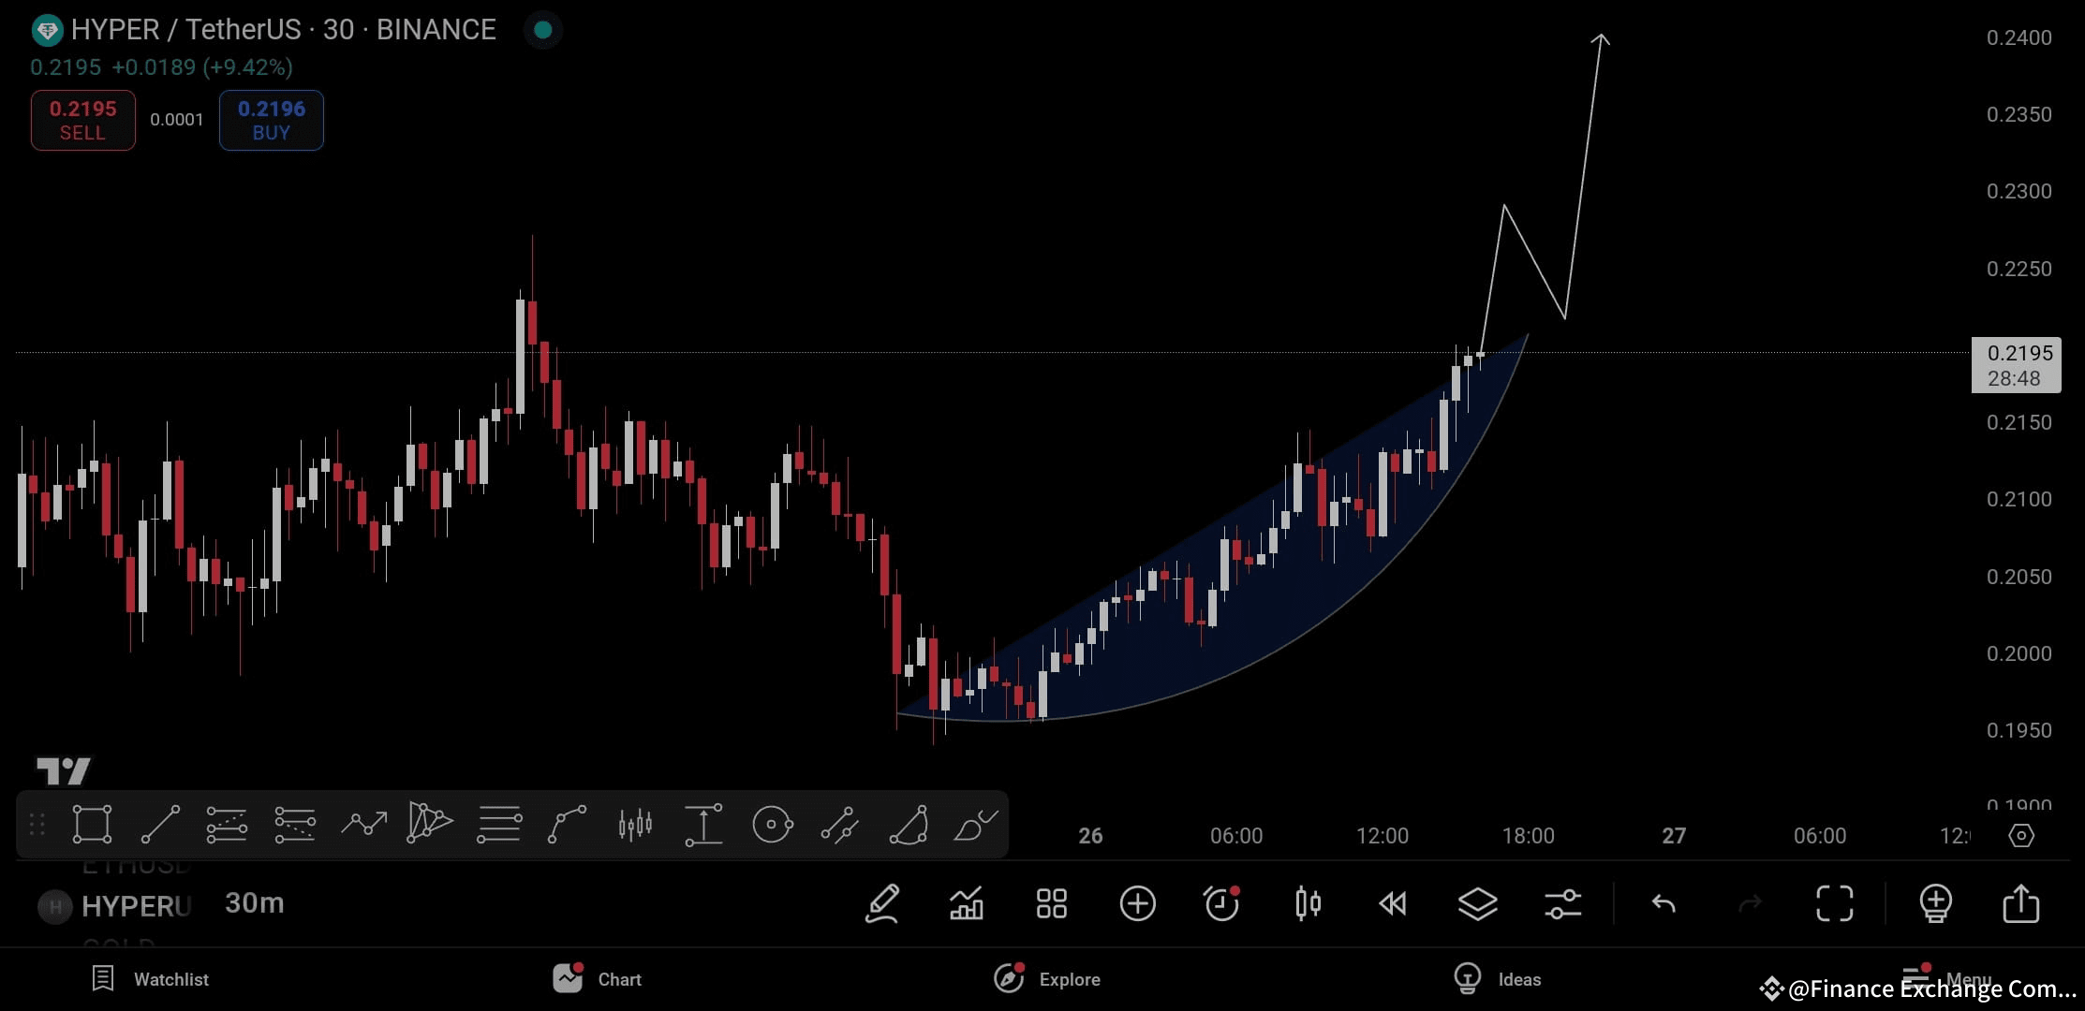Viewport: 2085px width, 1011px height.
Task: Open the Object Tree layers icon
Action: pyautogui.click(x=1478, y=904)
